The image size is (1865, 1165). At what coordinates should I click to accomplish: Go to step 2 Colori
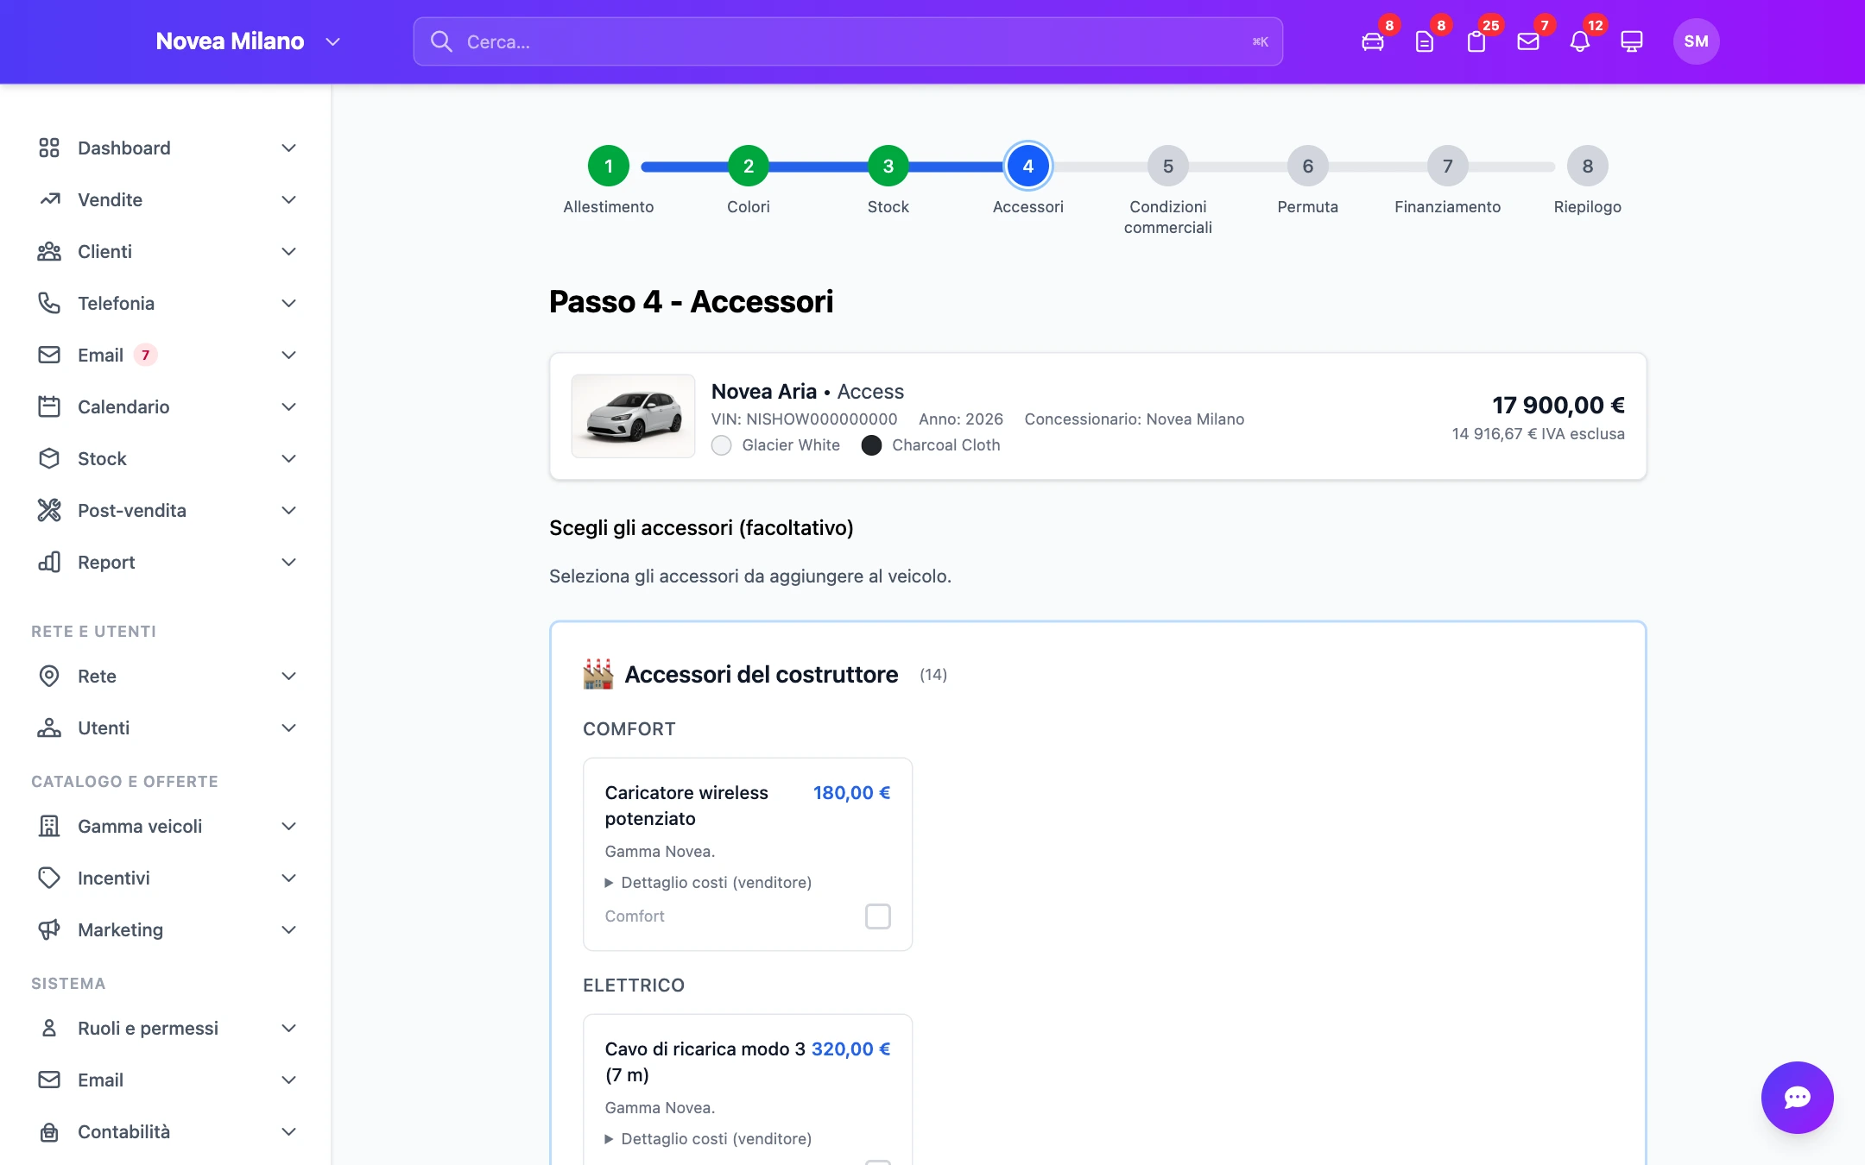click(x=749, y=166)
